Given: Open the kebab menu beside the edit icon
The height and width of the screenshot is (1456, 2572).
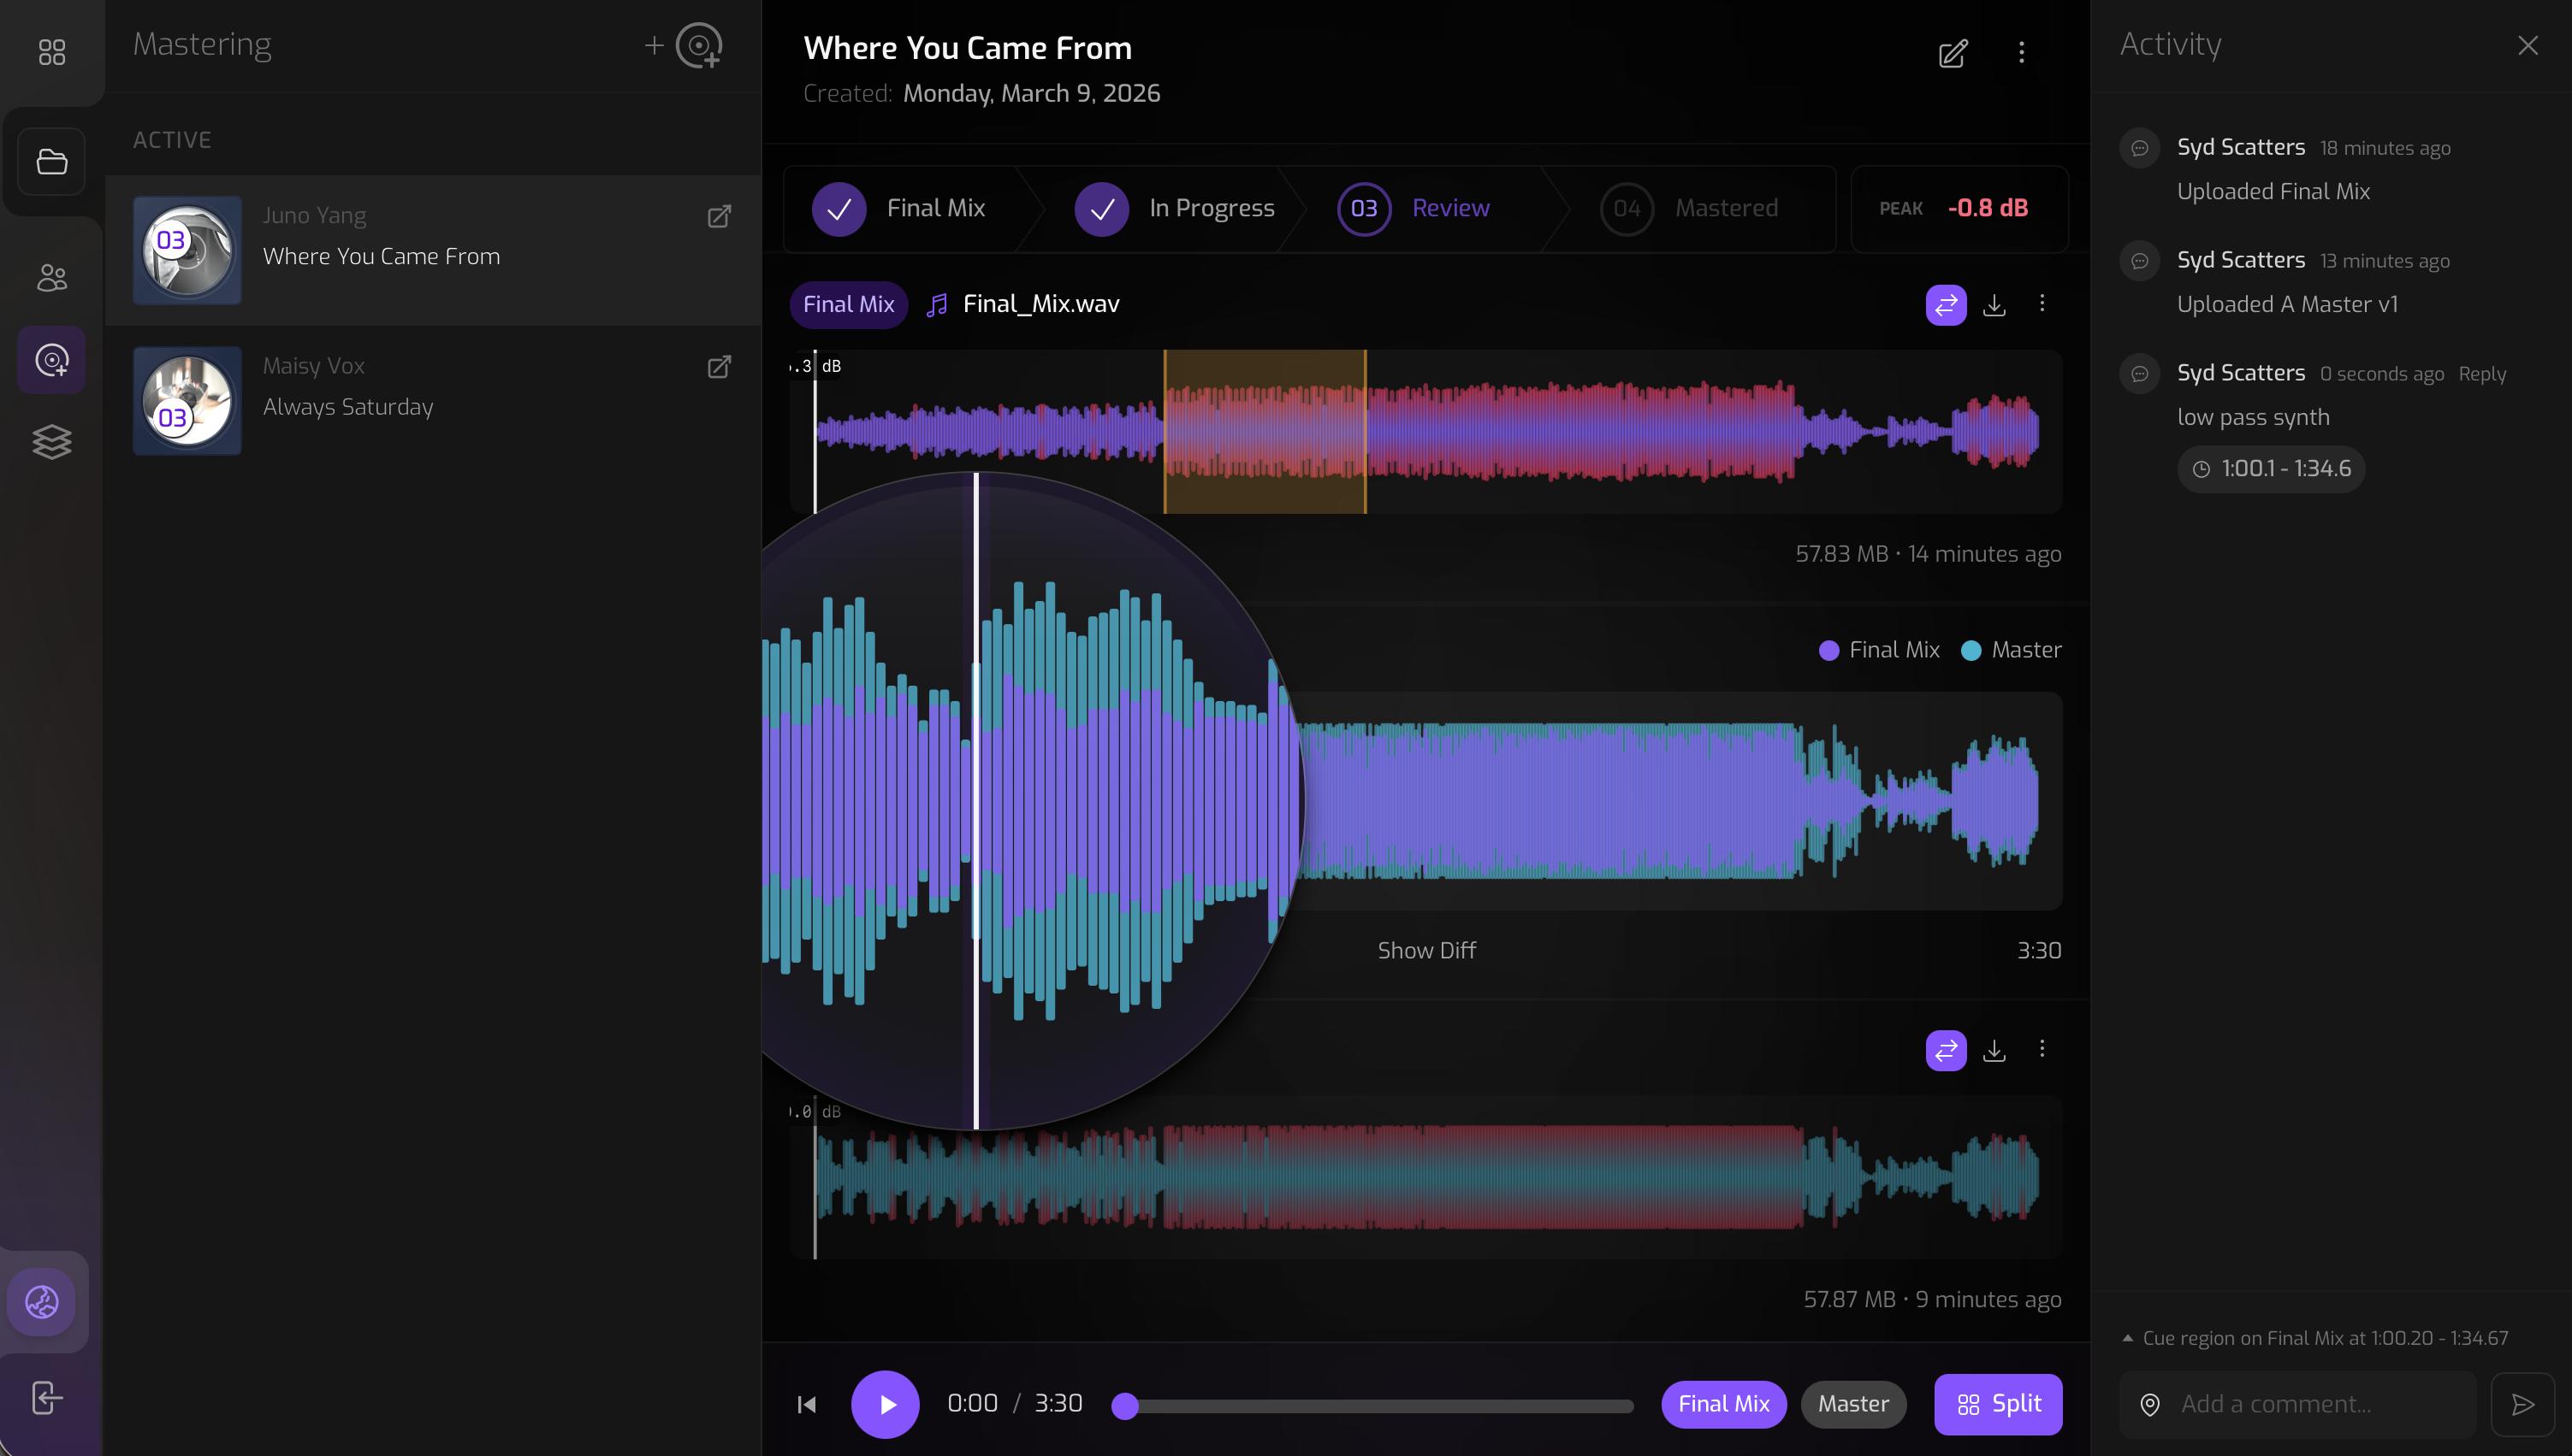Looking at the screenshot, I should (2022, 54).
